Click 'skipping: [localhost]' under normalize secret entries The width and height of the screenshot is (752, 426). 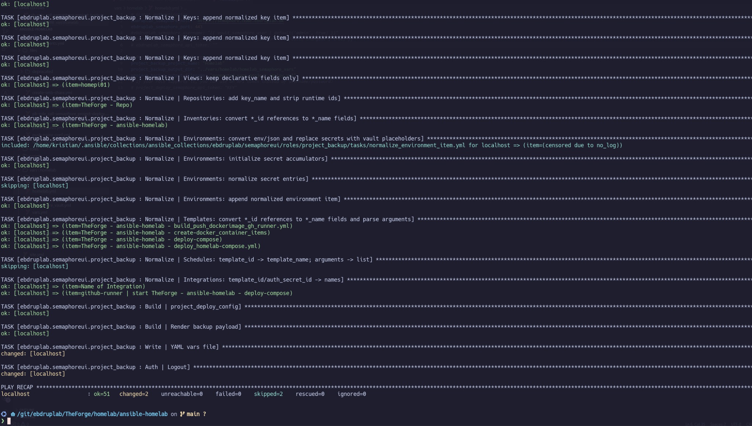[x=35, y=185]
